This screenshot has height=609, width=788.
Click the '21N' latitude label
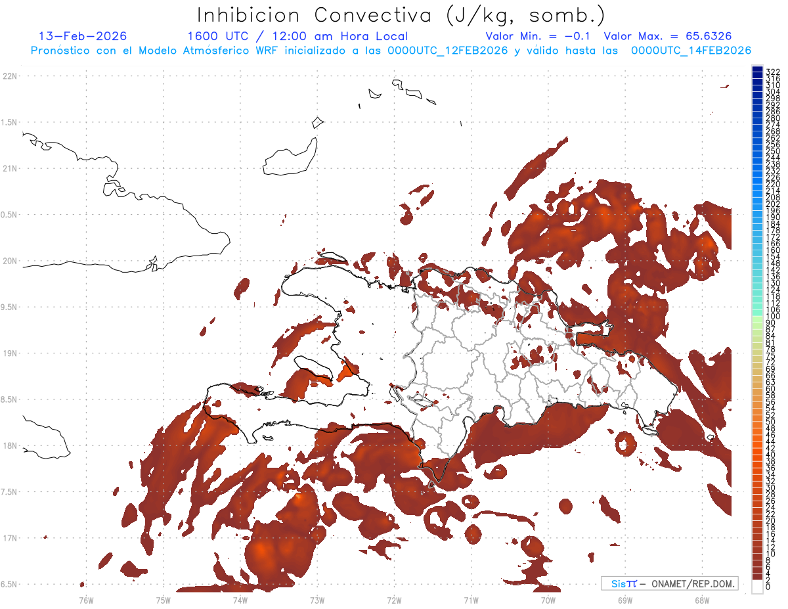pyautogui.click(x=10, y=169)
